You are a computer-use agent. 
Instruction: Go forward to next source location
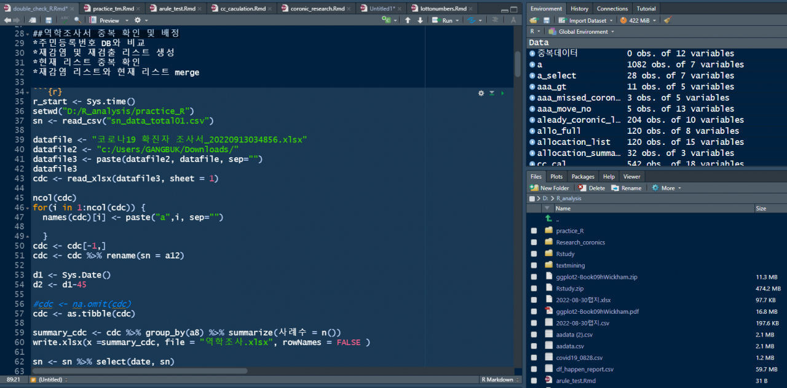click(17, 20)
